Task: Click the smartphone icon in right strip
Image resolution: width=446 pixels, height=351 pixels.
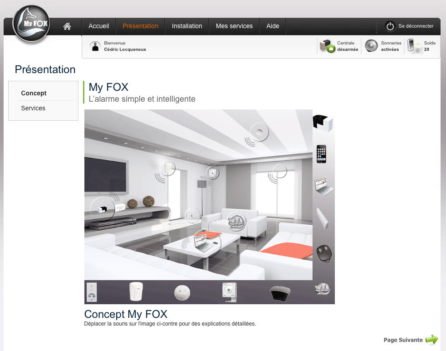Action: [321, 154]
